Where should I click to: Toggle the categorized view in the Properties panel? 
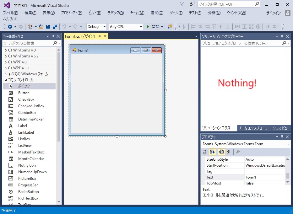[205, 152]
